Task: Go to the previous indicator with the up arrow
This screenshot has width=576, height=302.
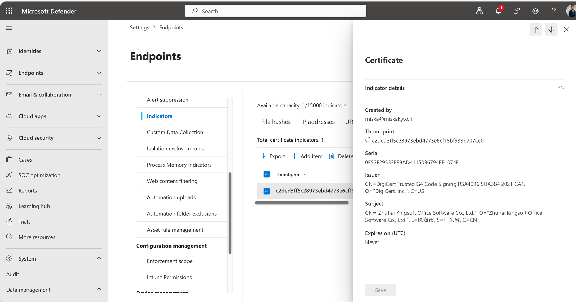Action: click(x=535, y=29)
